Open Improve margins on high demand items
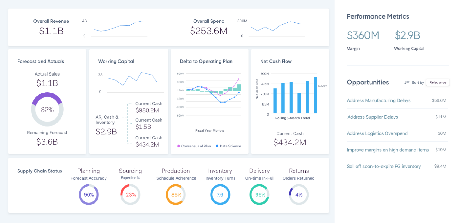 (x=388, y=150)
